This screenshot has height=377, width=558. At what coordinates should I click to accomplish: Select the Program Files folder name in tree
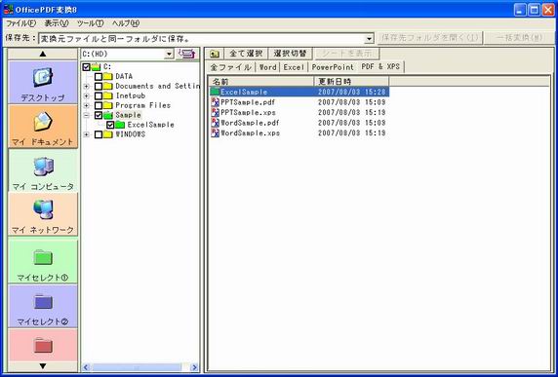point(143,105)
